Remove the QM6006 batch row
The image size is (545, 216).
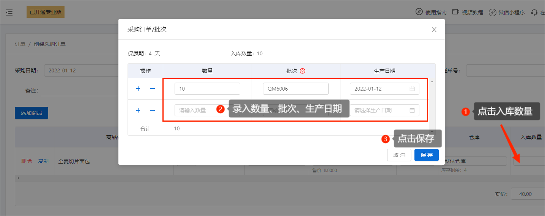coord(153,89)
